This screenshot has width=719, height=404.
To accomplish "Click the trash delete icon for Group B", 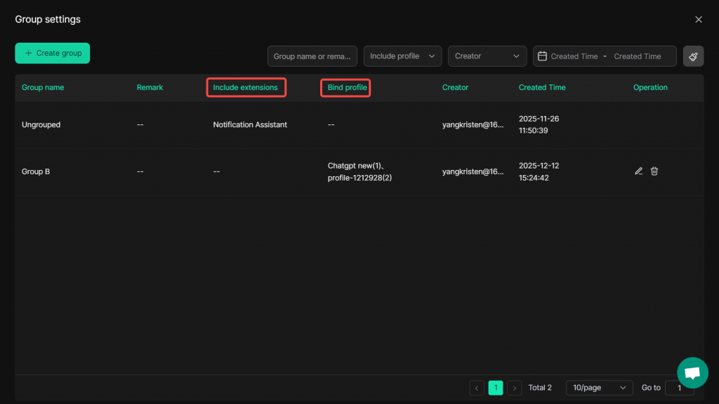I will [x=654, y=171].
